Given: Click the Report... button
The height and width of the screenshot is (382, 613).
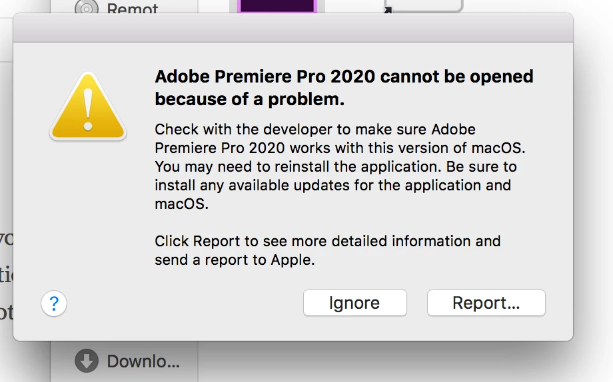Looking at the screenshot, I should [486, 303].
